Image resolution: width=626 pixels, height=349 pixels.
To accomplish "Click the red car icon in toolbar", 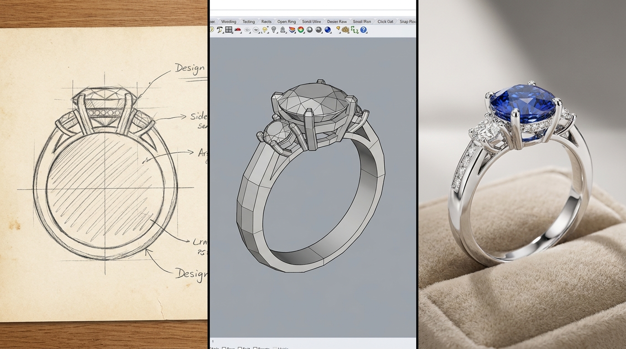I will 237,30.
